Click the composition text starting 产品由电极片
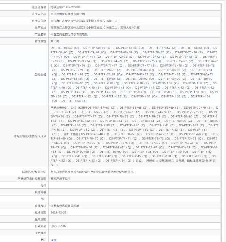This screenshot has height=242, width=226. (135, 136)
